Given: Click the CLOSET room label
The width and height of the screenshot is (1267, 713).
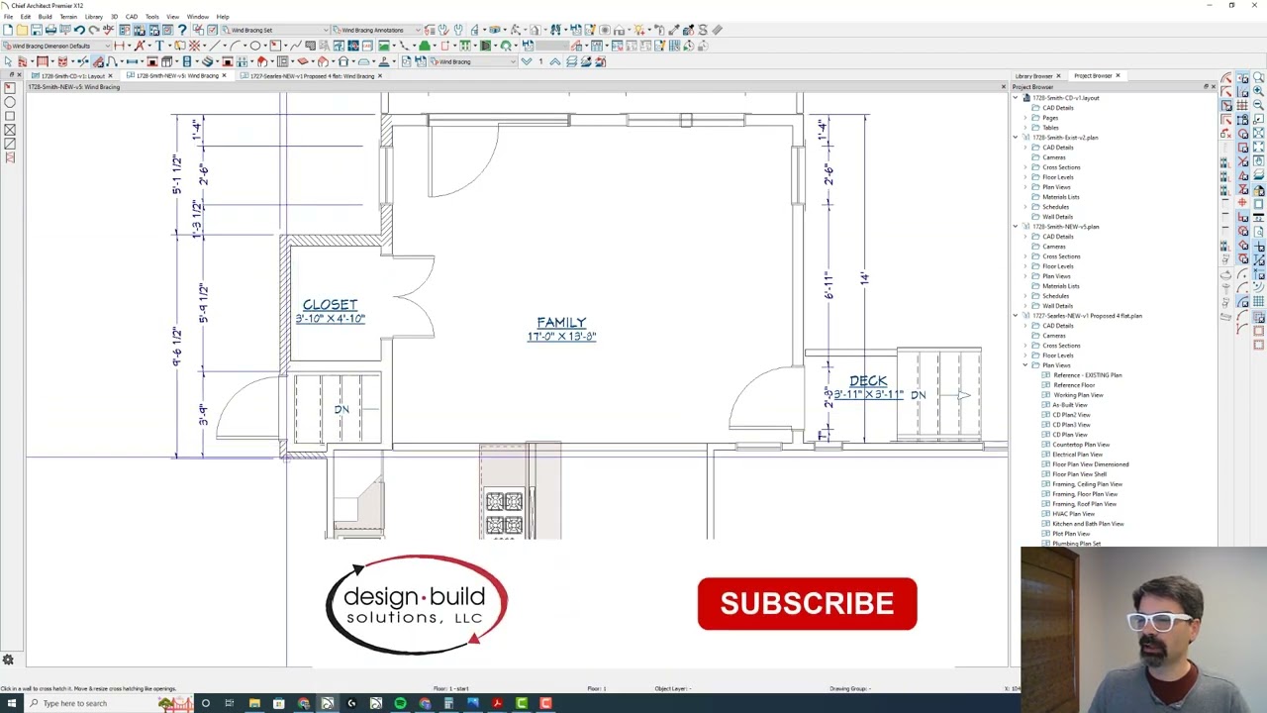Looking at the screenshot, I should click(x=330, y=305).
